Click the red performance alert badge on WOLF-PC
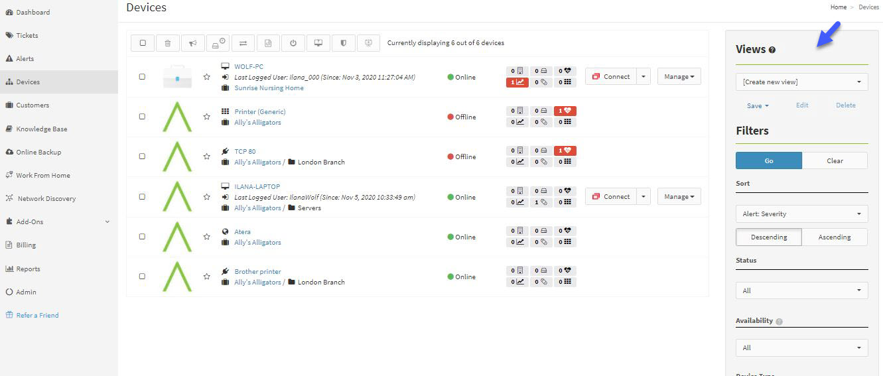883x376 pixels. coord(517,82)
